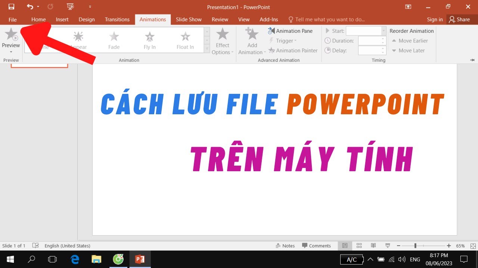Open Task View on the taskbar

pyautogui.click(x=53, y=259)
